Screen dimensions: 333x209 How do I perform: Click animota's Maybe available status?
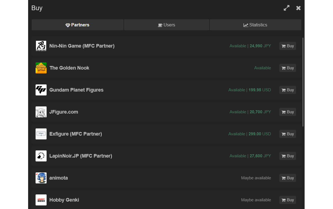coord(256,178)
